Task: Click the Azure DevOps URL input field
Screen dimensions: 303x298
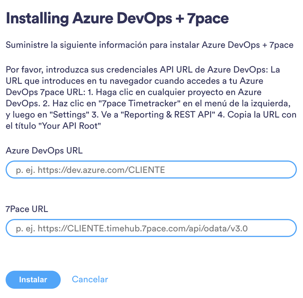Action: pyautogui.click(x=151, y=170)
